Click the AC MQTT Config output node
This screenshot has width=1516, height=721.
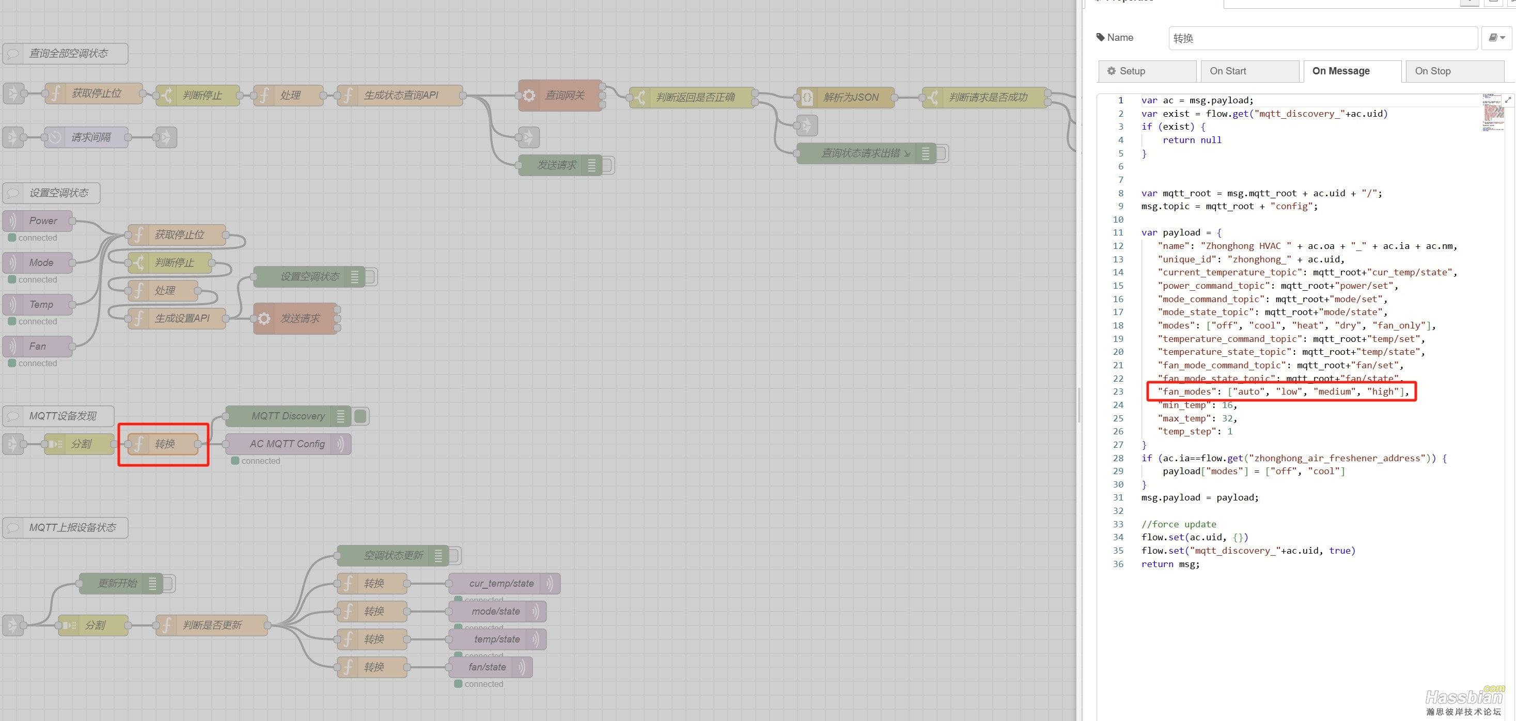pos(288,444)
